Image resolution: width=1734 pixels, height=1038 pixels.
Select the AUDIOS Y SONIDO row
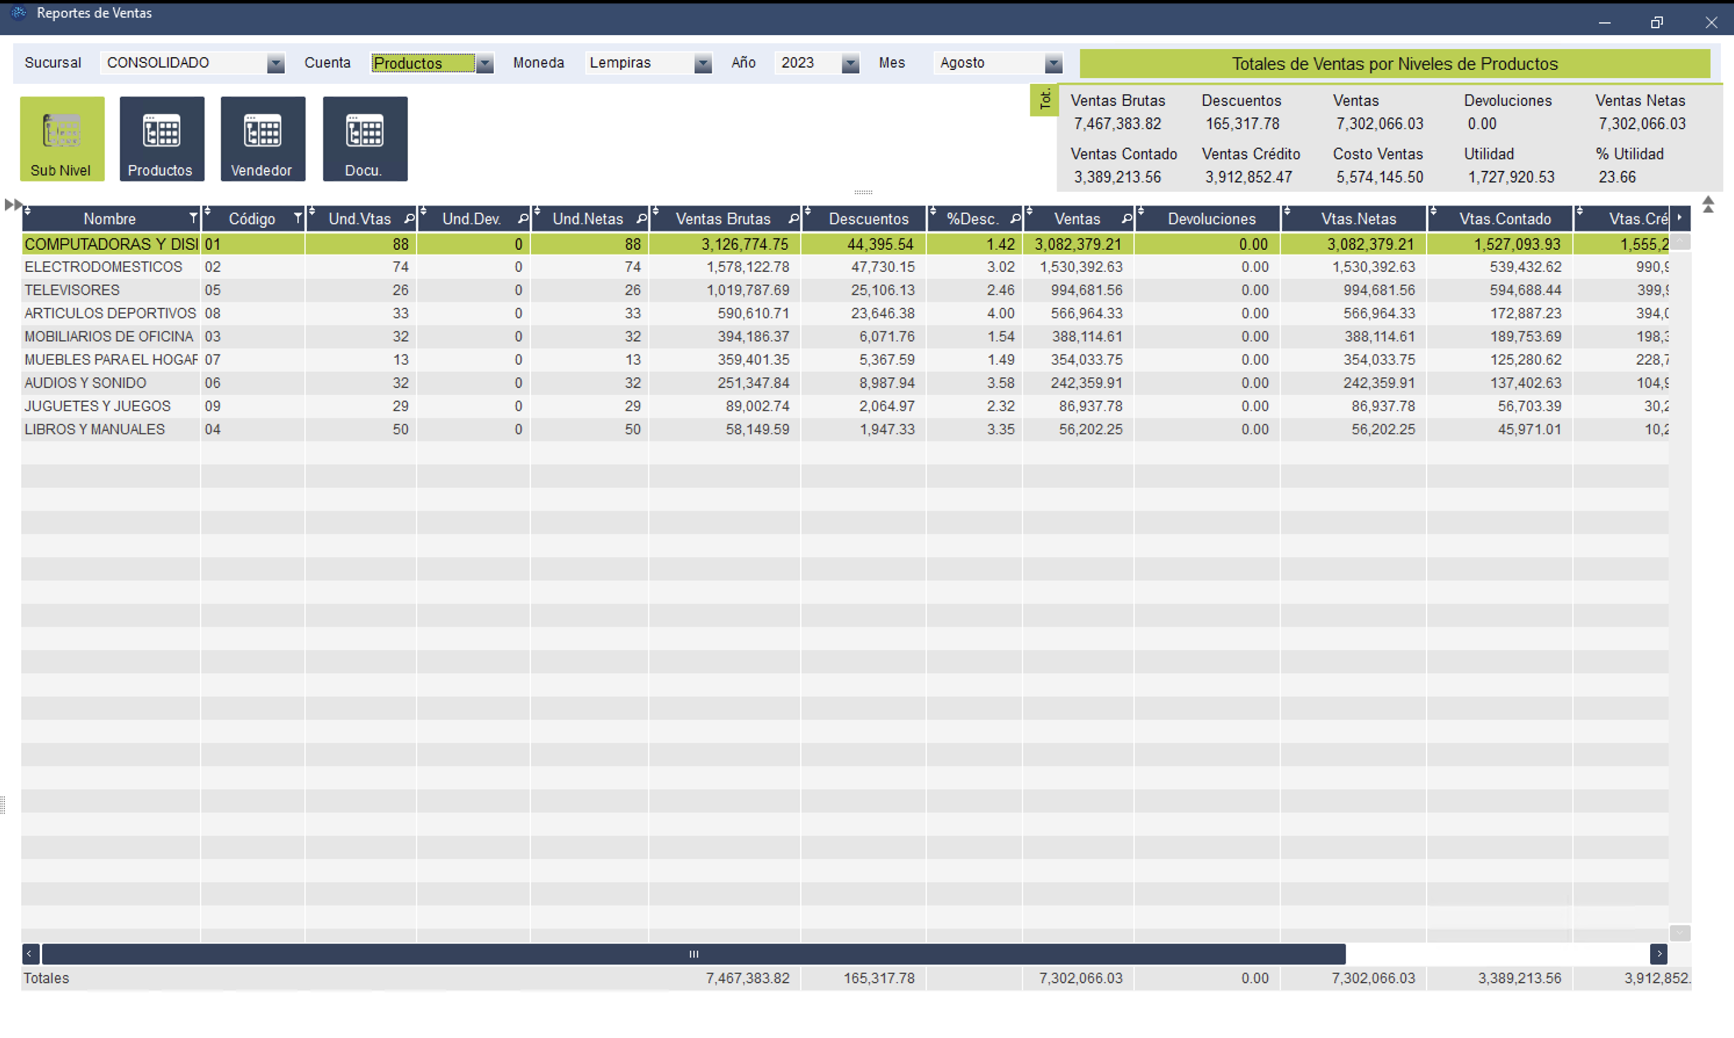pos(845,383)
